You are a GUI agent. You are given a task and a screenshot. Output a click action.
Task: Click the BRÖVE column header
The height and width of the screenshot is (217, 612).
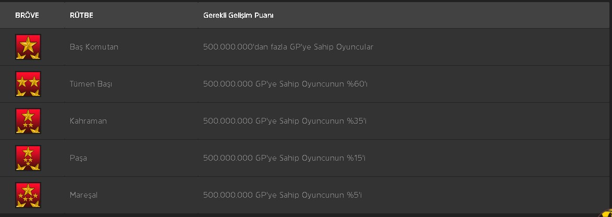[27, 15]
